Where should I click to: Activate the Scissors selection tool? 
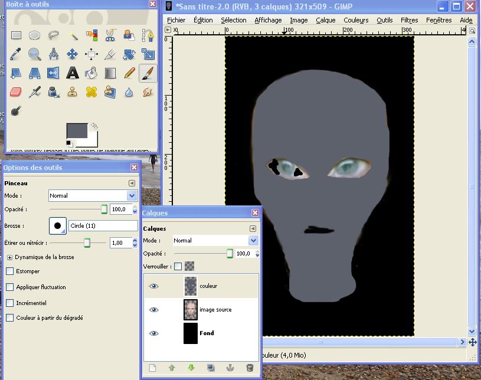[110, 35]
